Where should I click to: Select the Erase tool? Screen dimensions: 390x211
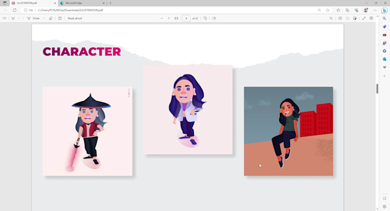pyautogui.click(x=50, y=18)
